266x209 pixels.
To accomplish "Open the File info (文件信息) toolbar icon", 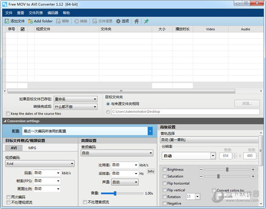I will tap(95, 21).
